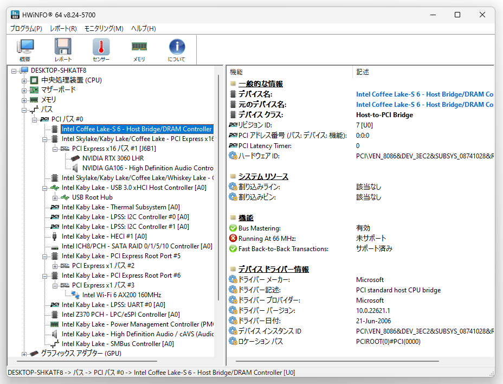
Task: Click the green check icon beside Bus Mastering
Action: point(233,228)
